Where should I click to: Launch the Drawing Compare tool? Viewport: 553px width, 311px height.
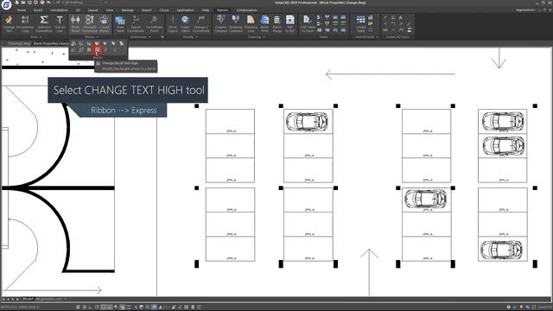pos(236,24)
